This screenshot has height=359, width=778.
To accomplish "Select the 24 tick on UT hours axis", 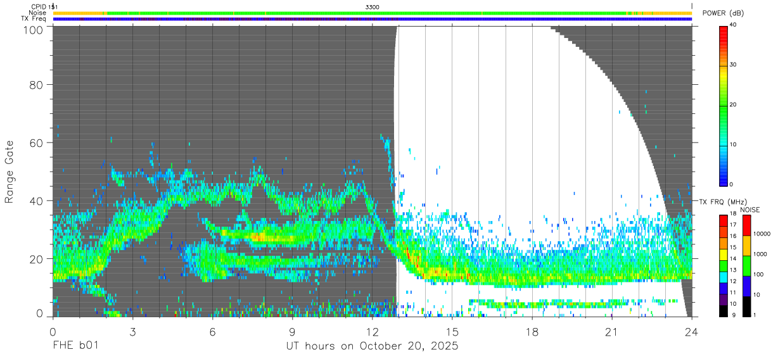I will (x=691, y=331).
